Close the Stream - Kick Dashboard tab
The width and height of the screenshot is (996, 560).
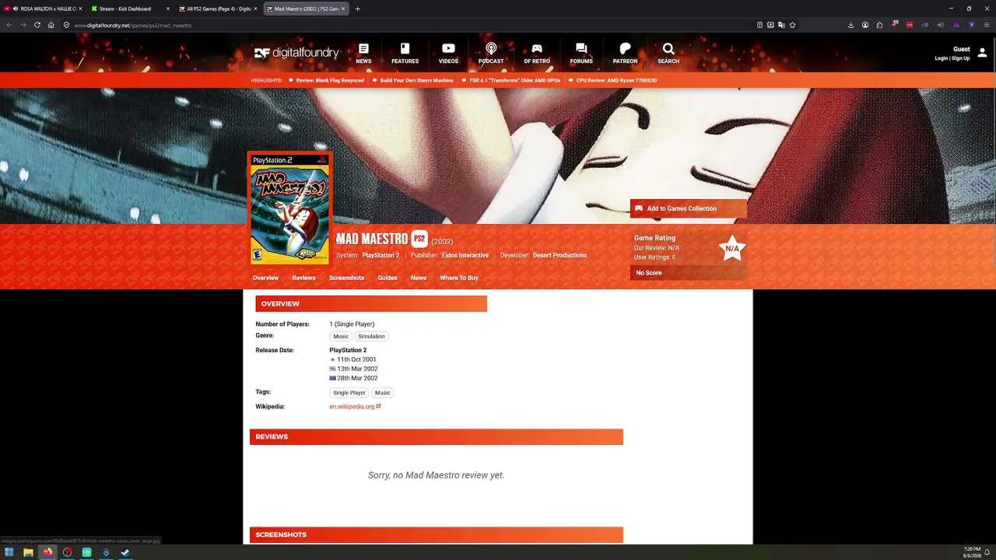(x=167, y=9)
